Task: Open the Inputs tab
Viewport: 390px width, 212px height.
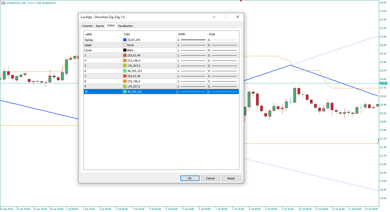Action: pyautogui.click(x=100, y=26)
